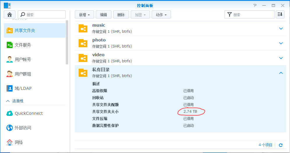Collapse the 连接性 sidebar section
The height and width of the screenshot is (153, 290).
tap(8, 101)
